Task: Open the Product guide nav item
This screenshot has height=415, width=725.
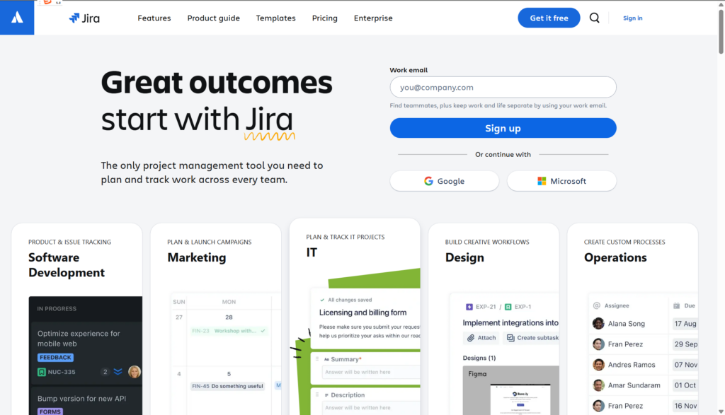Action: pyautogui.click(x=213, y=18)
